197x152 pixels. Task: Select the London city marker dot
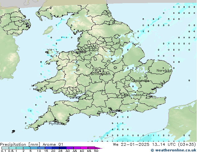click(x=135, y=92)
